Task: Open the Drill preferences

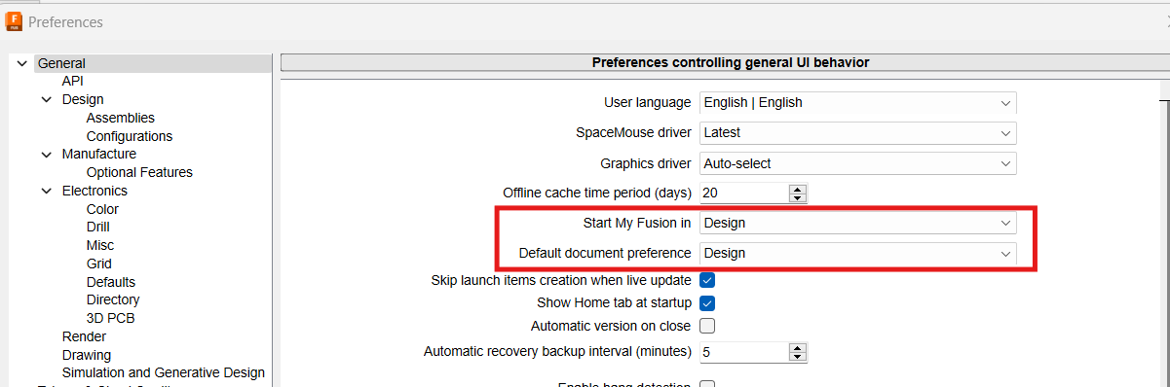Action: [98, 227]
